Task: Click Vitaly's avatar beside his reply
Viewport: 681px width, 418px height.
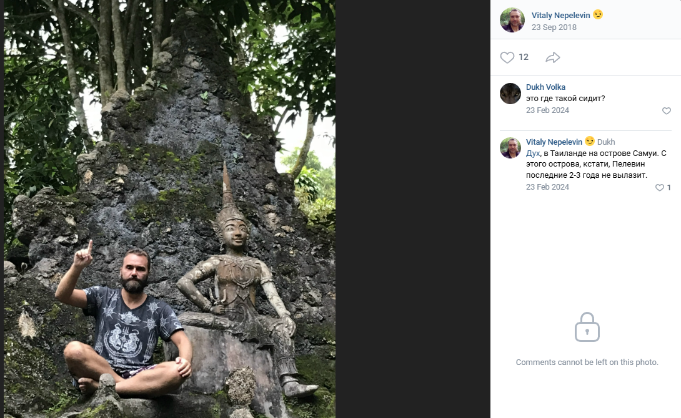Action: 510,148
